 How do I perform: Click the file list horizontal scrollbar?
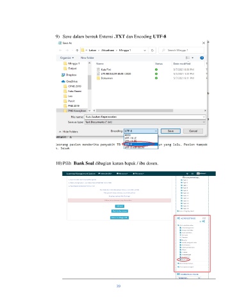[135, 111]
